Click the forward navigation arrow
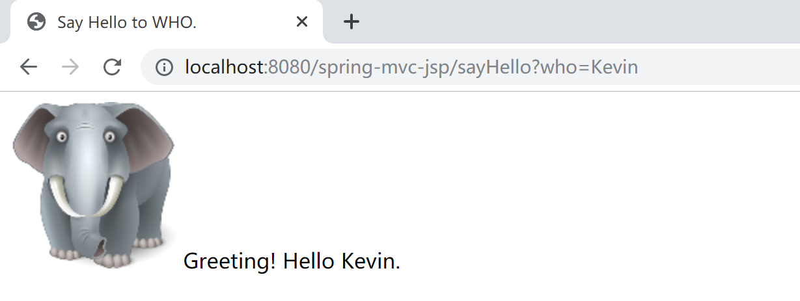The width and height of the screenshot is (800, 301). (x=70, y=67)
